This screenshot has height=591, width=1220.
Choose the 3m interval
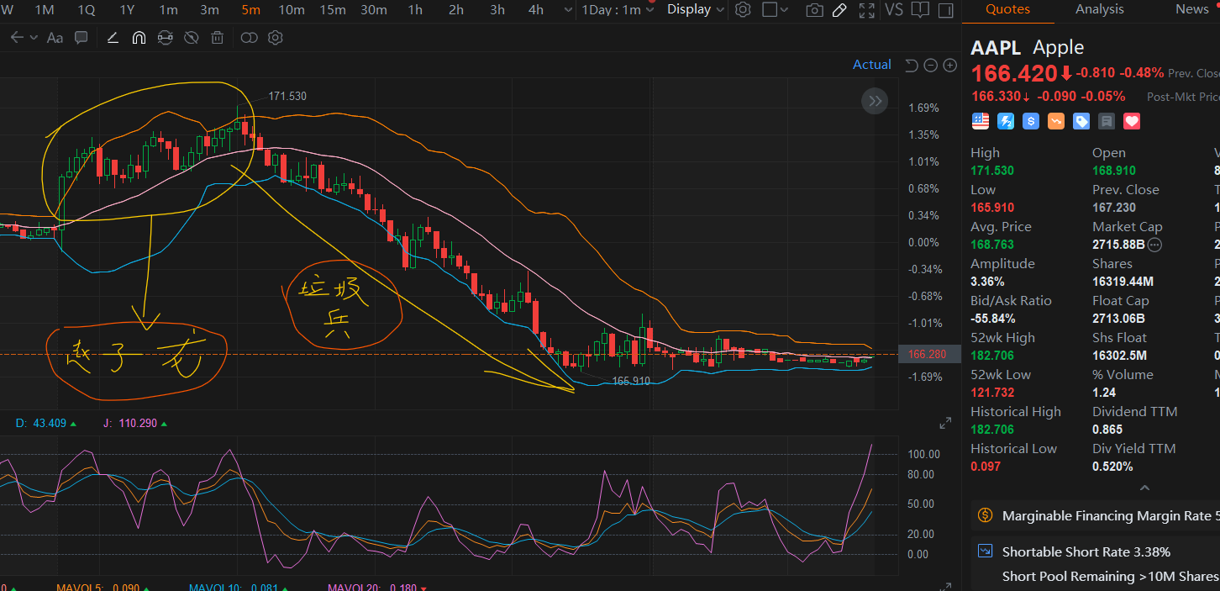point(209,10)
